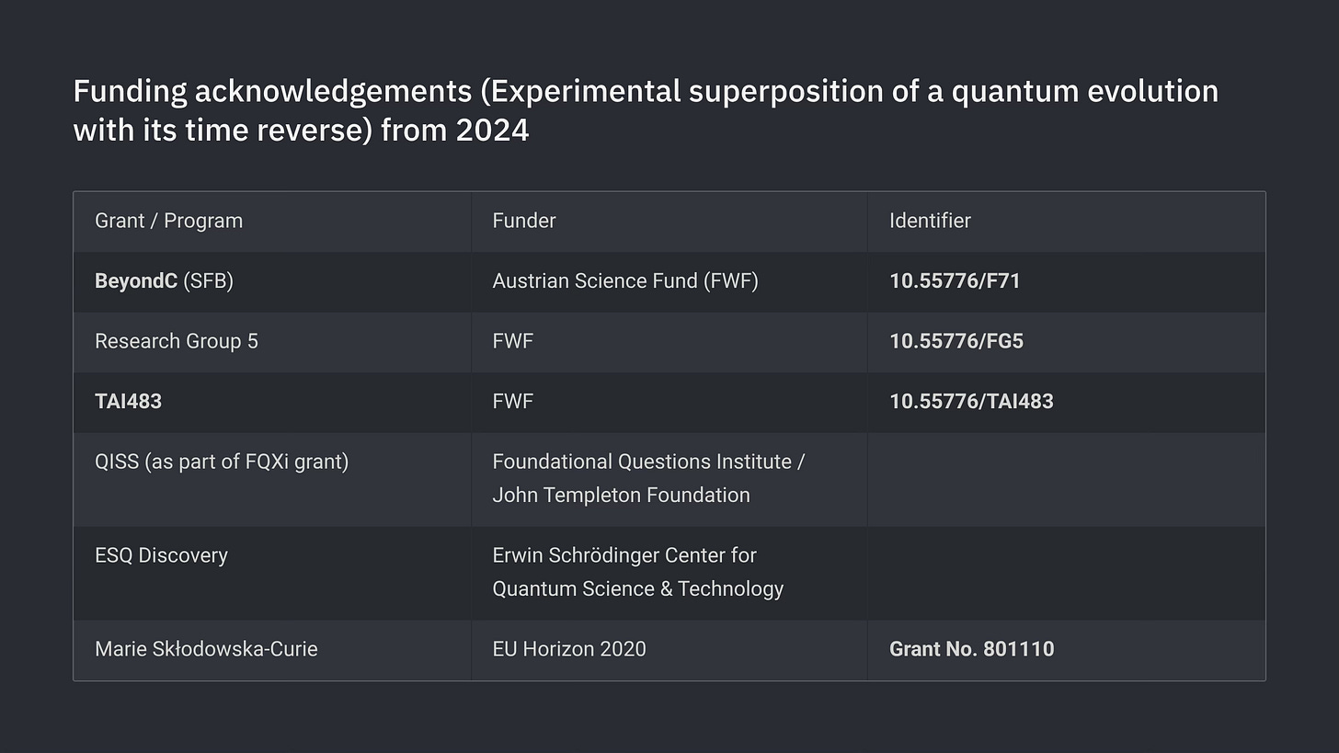This screenshot has width=1339, height=753.
Task: Click the 'Research Group 5' cell
Action: pyautogui.click(x=177, y=341)
